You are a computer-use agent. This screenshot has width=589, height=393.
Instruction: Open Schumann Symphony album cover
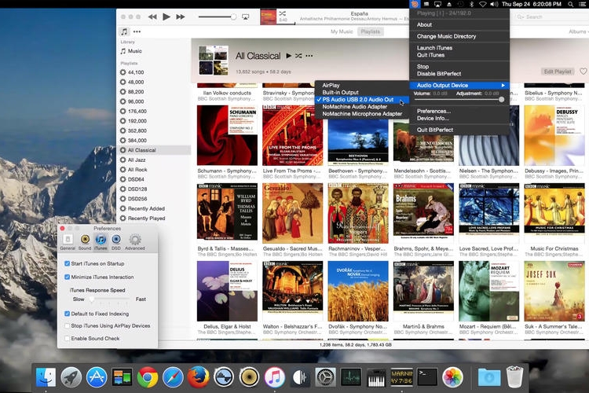tap(227, 135)
